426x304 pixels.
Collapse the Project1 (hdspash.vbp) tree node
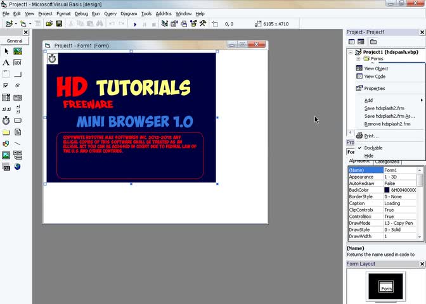(x=351, y=52)
